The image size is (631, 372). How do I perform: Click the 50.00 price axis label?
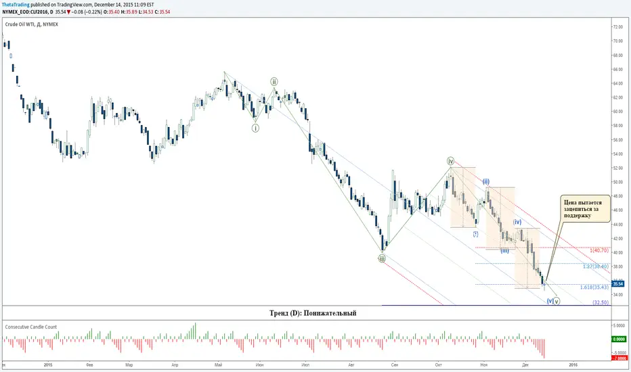point(617,182)
